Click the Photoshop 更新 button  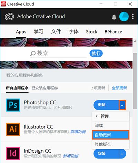pyautogui.click(x=106, y=105)
